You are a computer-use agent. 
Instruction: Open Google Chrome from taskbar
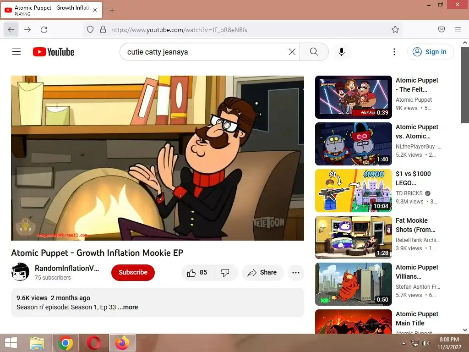click(x=65, y=343)
